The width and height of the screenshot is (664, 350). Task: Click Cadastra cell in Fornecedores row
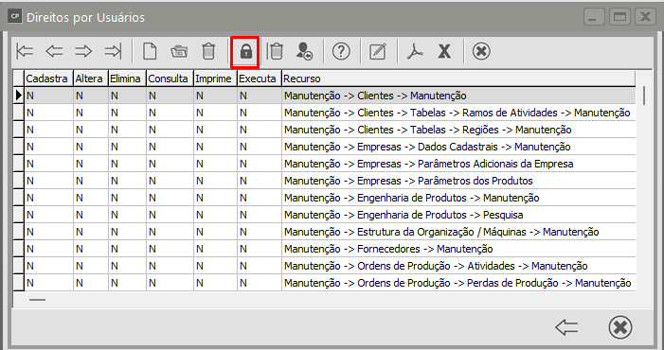click(x=48, y=249)
